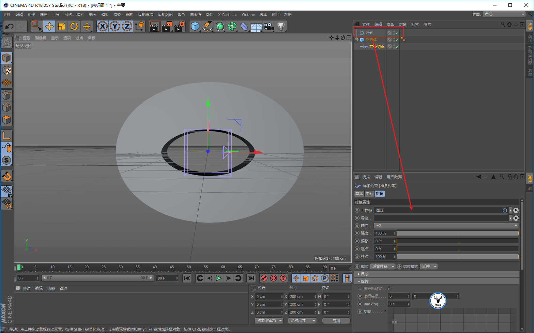
Task: Click the 应用 button in coordinates panel
Action: pyautogui.click(x=336, y=321)
